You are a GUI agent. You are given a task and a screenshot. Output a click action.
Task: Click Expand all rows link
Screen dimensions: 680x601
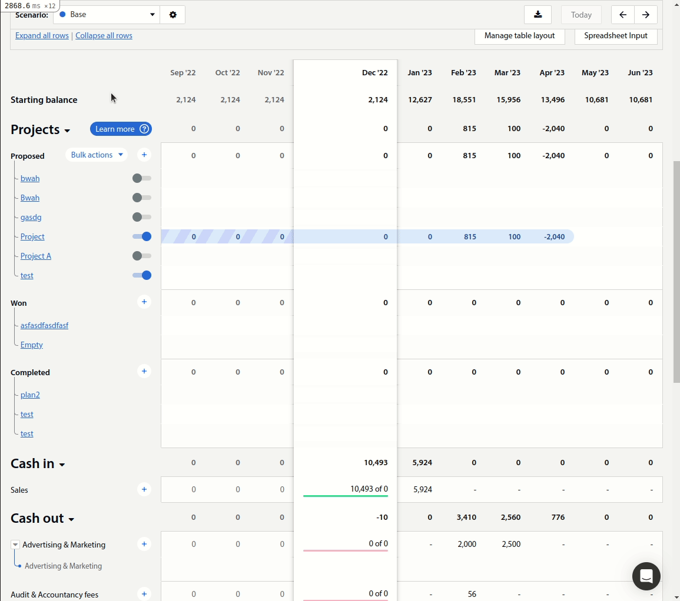(x=42, y=35)
